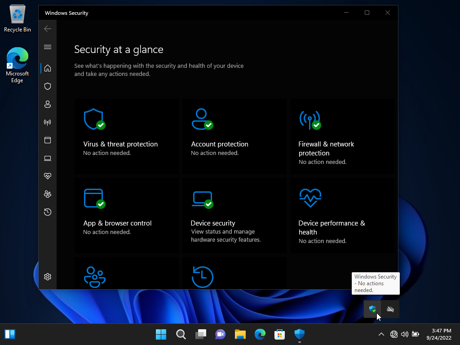Image resolution: width=460 pixels, height=345 pixels.
Task: Select the Recycle Bin desktop icon
Action: (18, 18)
